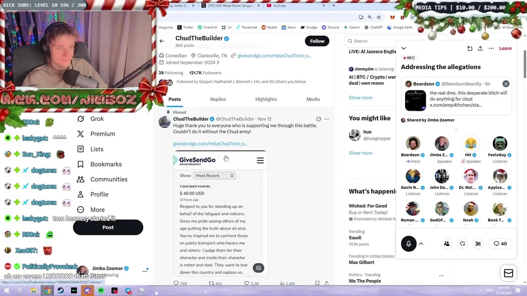Open the Discord bookmark
The width and height of the screenshot is (527, 296).
pyautogui.click(x=331, y=28)
